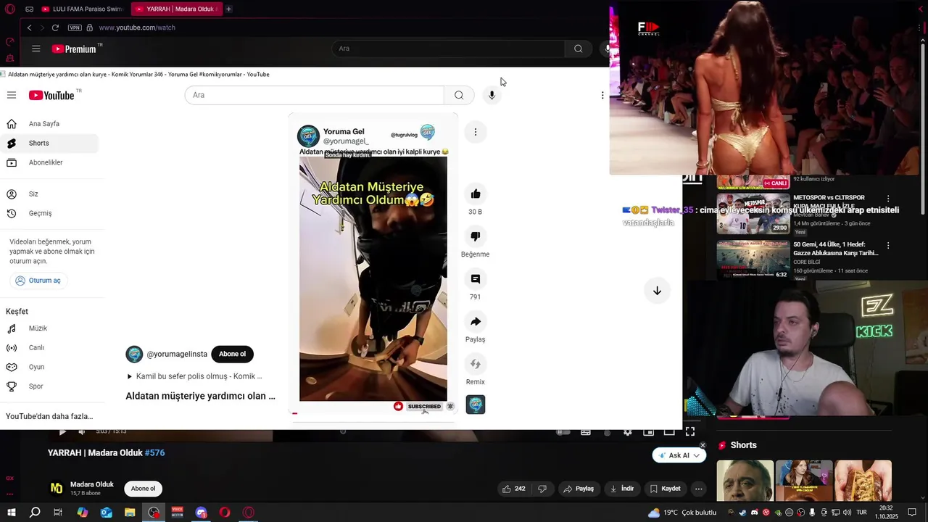Enter fullscreen on the video player
Screen dimensions: 928x522
coord(690,432)
